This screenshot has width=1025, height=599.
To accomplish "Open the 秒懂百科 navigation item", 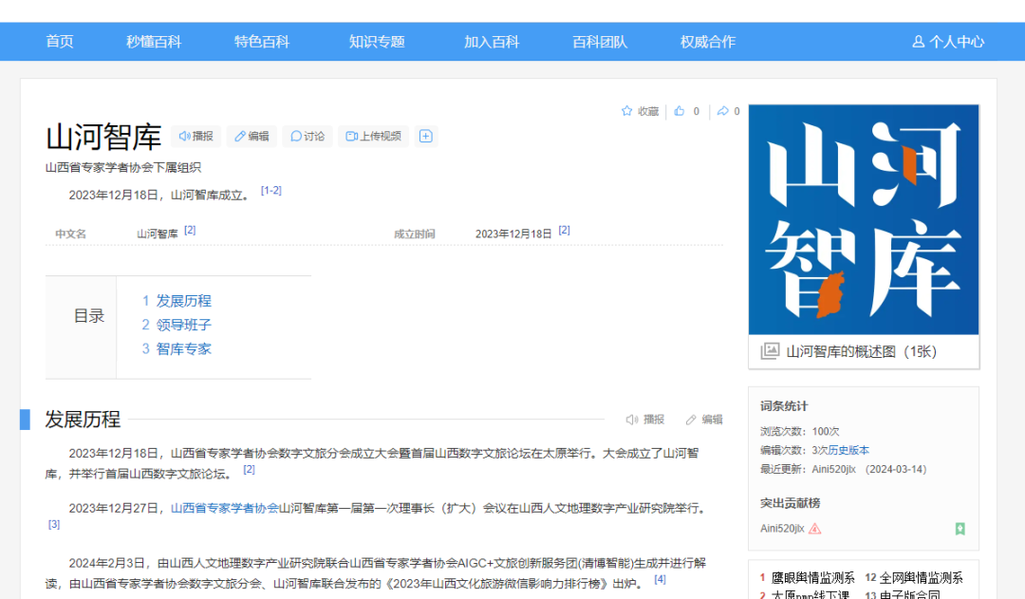I will [x=154, y=42].
